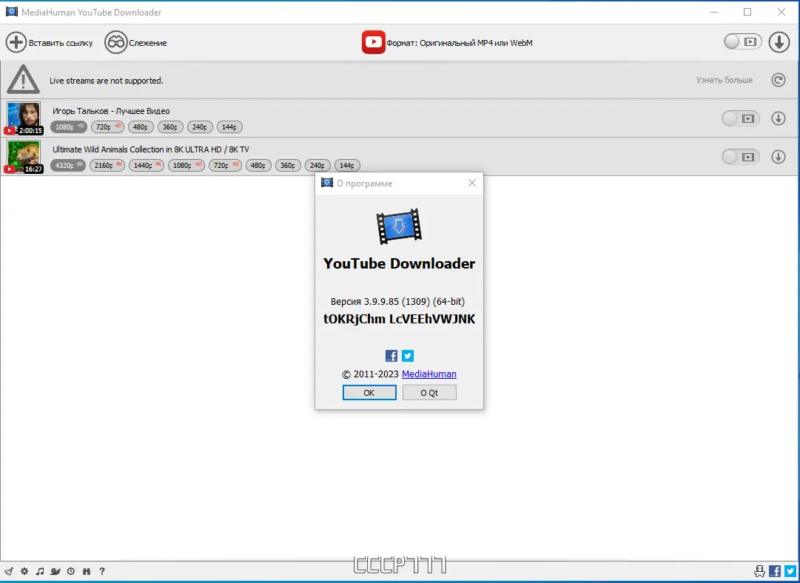Viewport: 800px width, 583px height.
Task: Open Twitter icon in bottom status bar
Action: tap(790, 571)
